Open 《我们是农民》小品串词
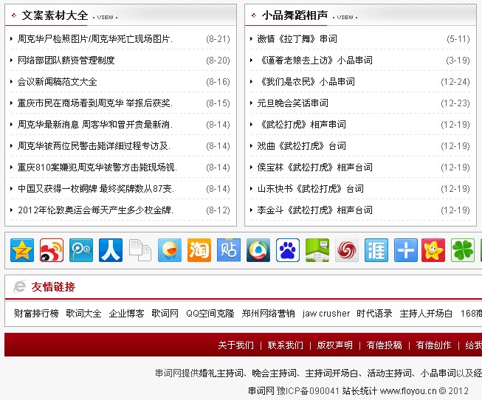This screenshot has width=482, height=400. pos(306,82)
